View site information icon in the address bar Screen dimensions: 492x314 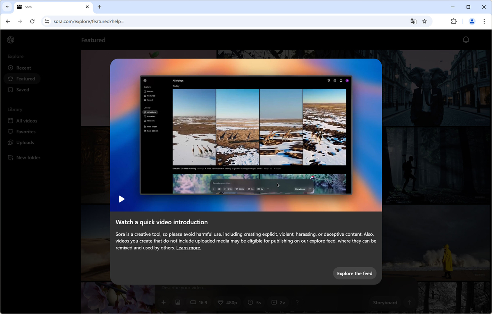pos(47,21)
